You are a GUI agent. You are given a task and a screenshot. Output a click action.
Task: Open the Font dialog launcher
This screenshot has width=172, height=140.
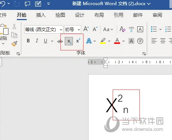click(144, 54)
